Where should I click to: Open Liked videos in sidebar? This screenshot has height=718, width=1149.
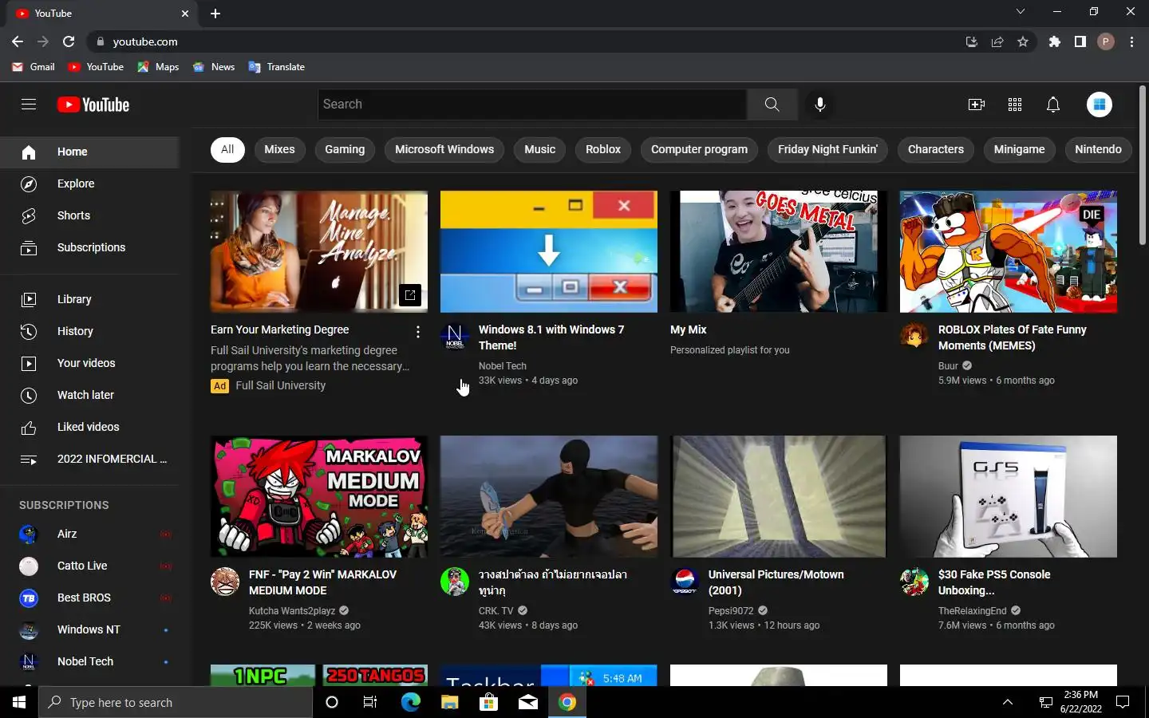pos(89,427)
